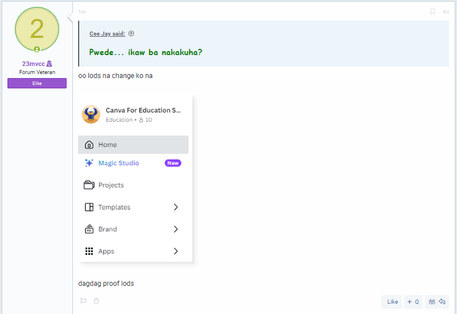Select Home in the Canva sidebar
The image size is (457, 314).
tap(133, 145)
